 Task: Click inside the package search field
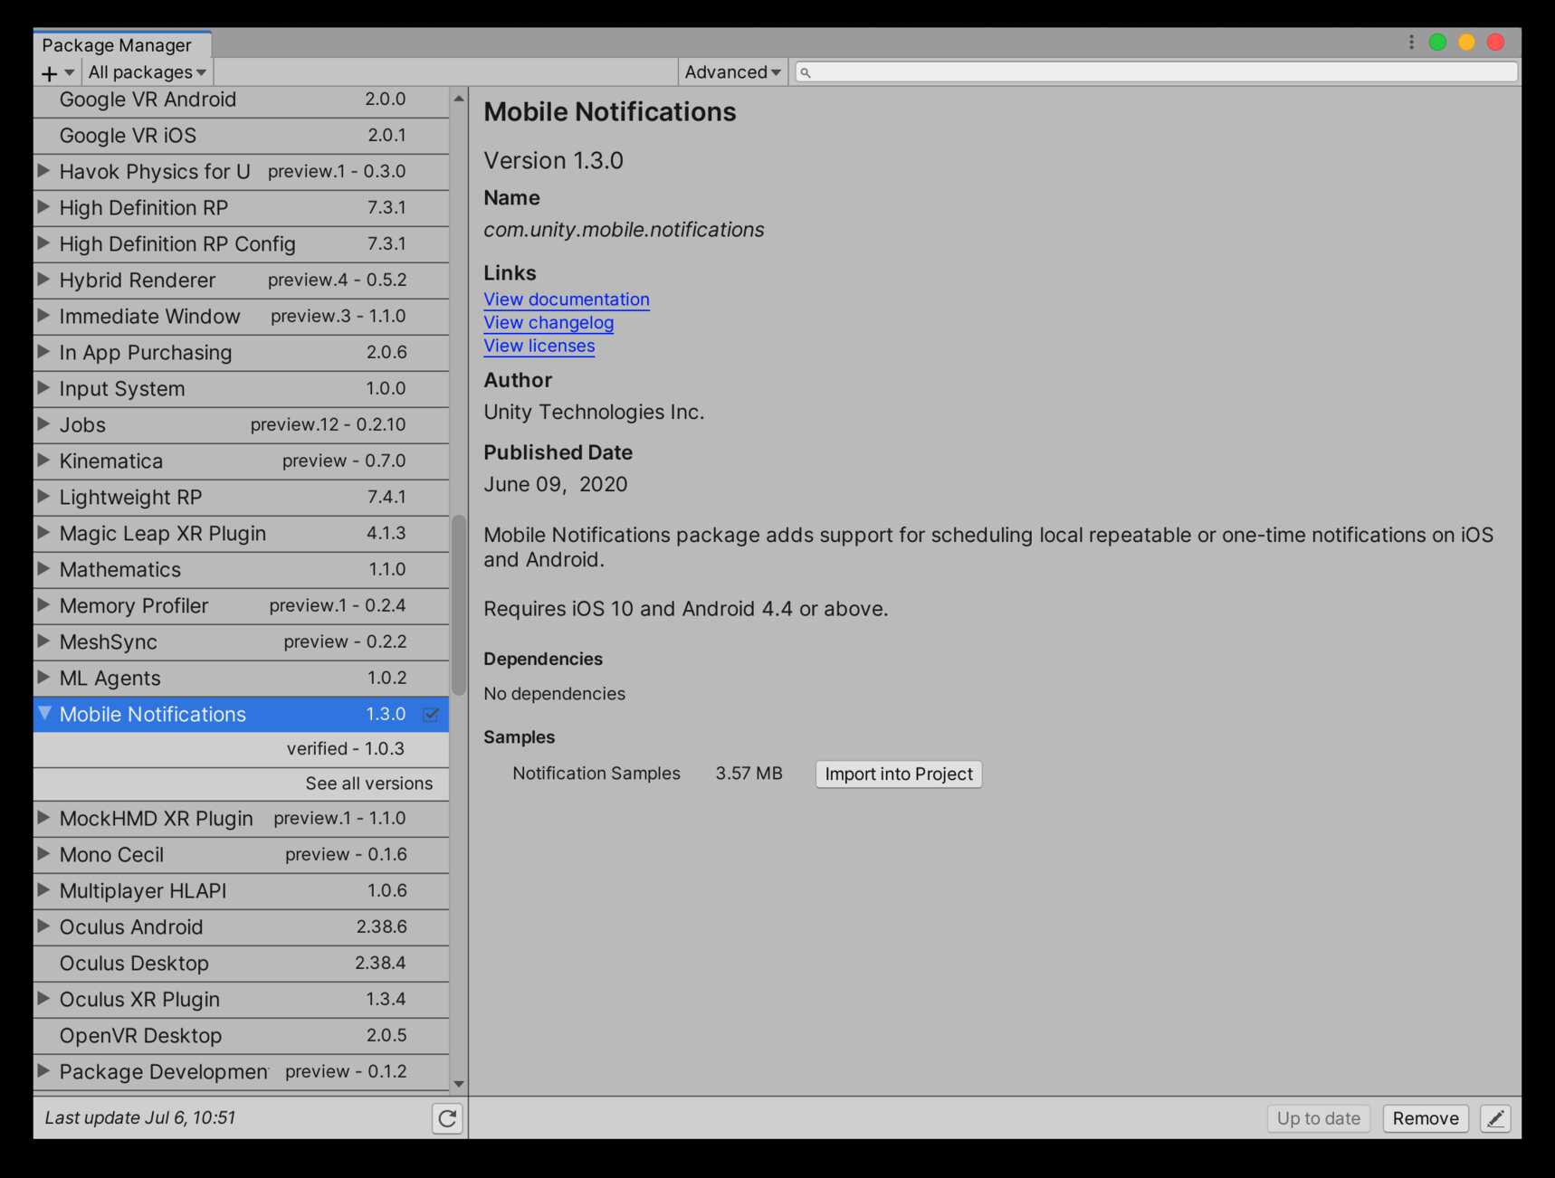[x=1086, y=71]
